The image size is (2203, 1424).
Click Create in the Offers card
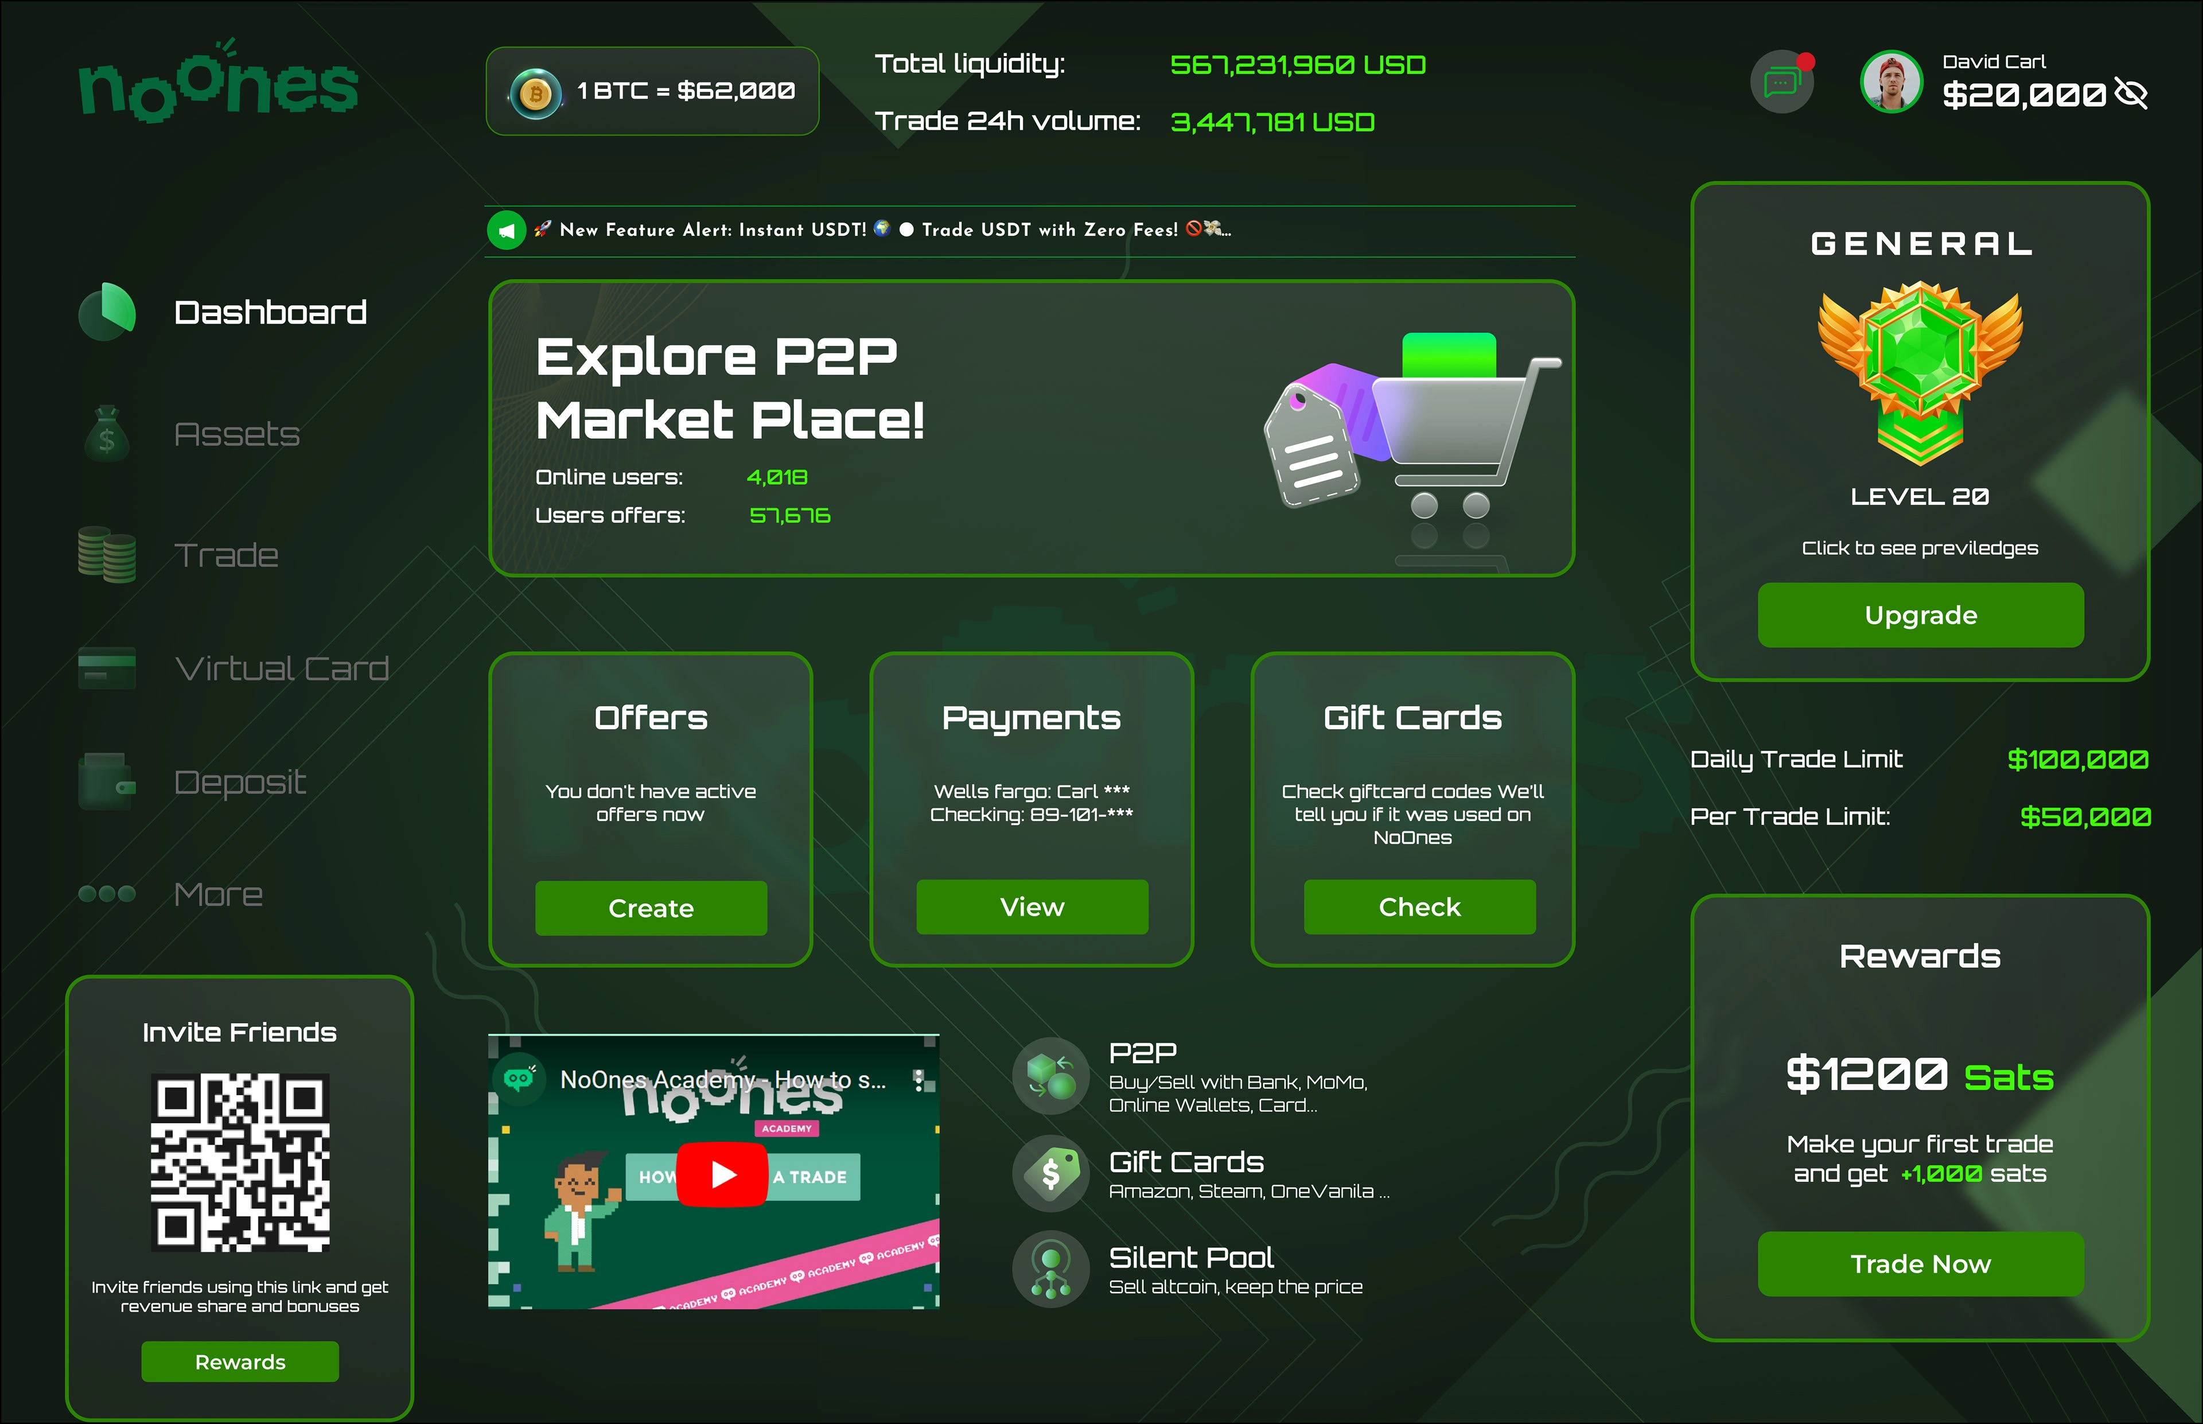point(651,908)
